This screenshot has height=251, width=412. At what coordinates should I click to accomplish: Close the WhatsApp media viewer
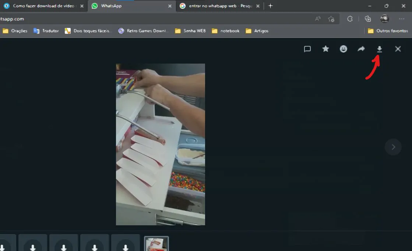coord(398,49)
